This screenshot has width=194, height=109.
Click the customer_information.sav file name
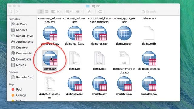click(x=50, y=20)
